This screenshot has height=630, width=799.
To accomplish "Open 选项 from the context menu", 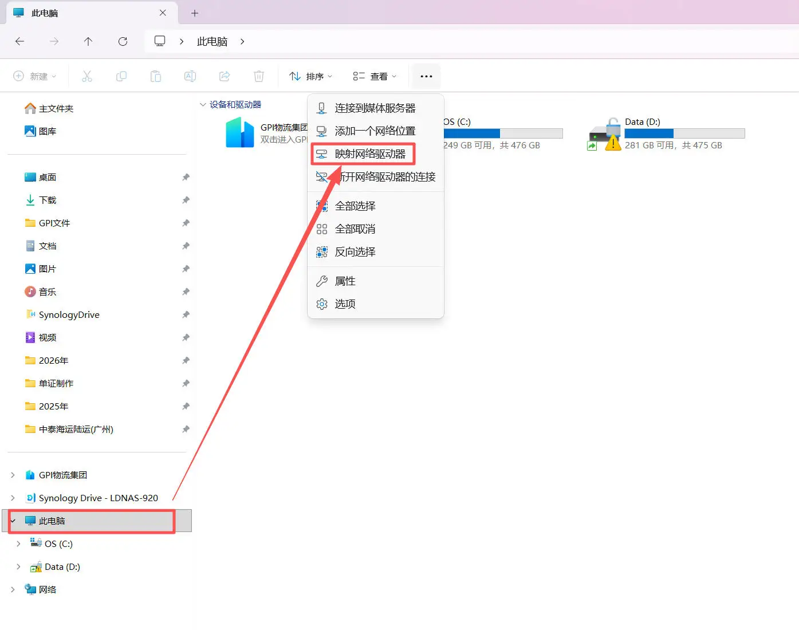I will click(x=345, y=304).
